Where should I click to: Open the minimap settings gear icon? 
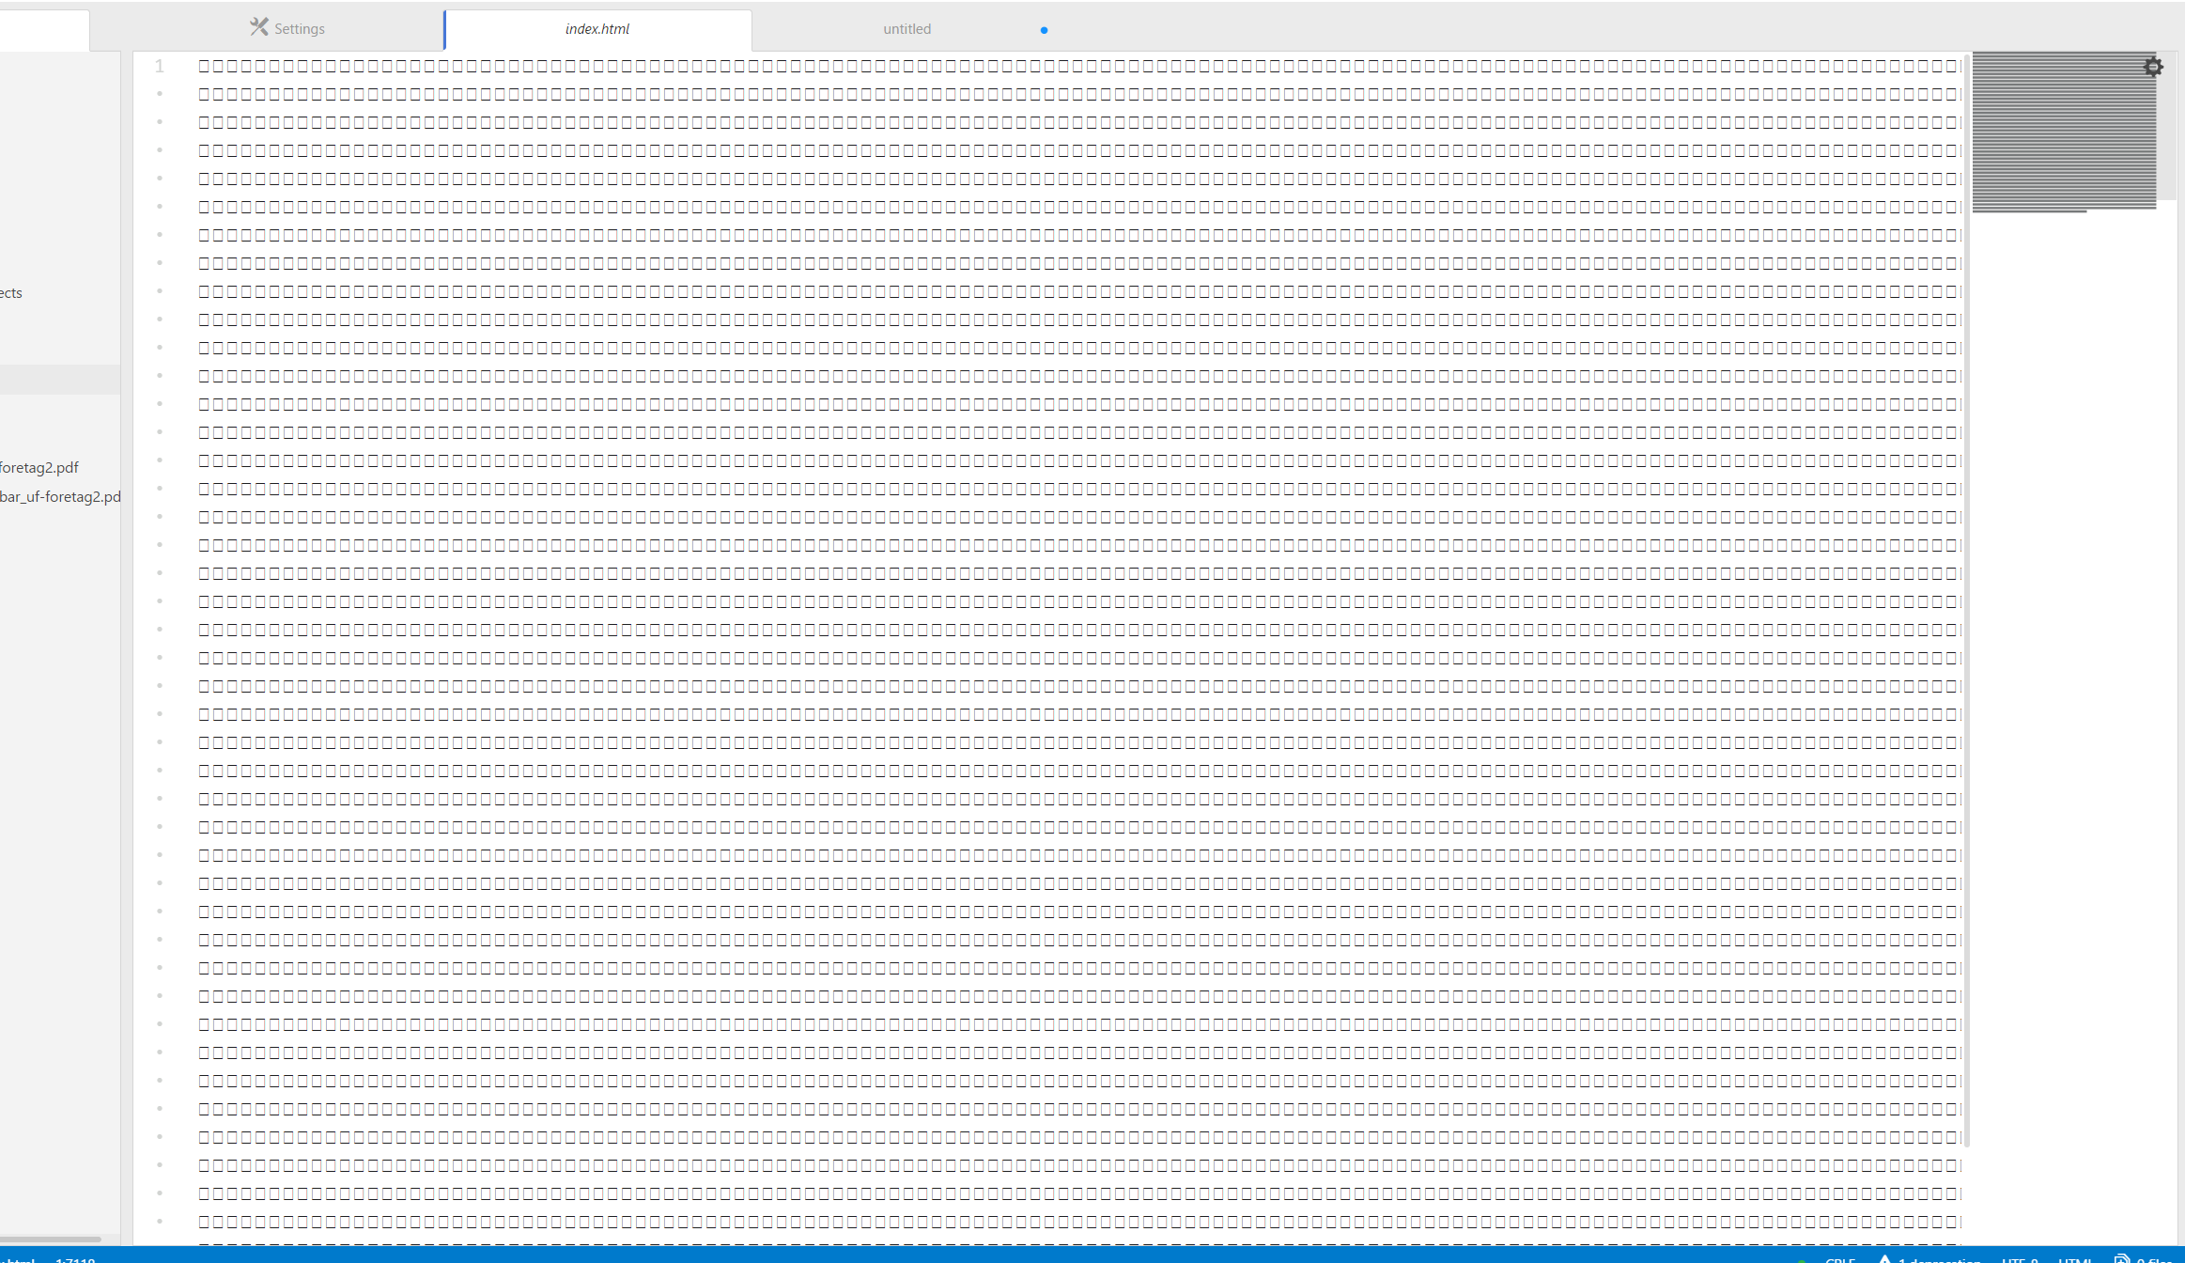2153,67
